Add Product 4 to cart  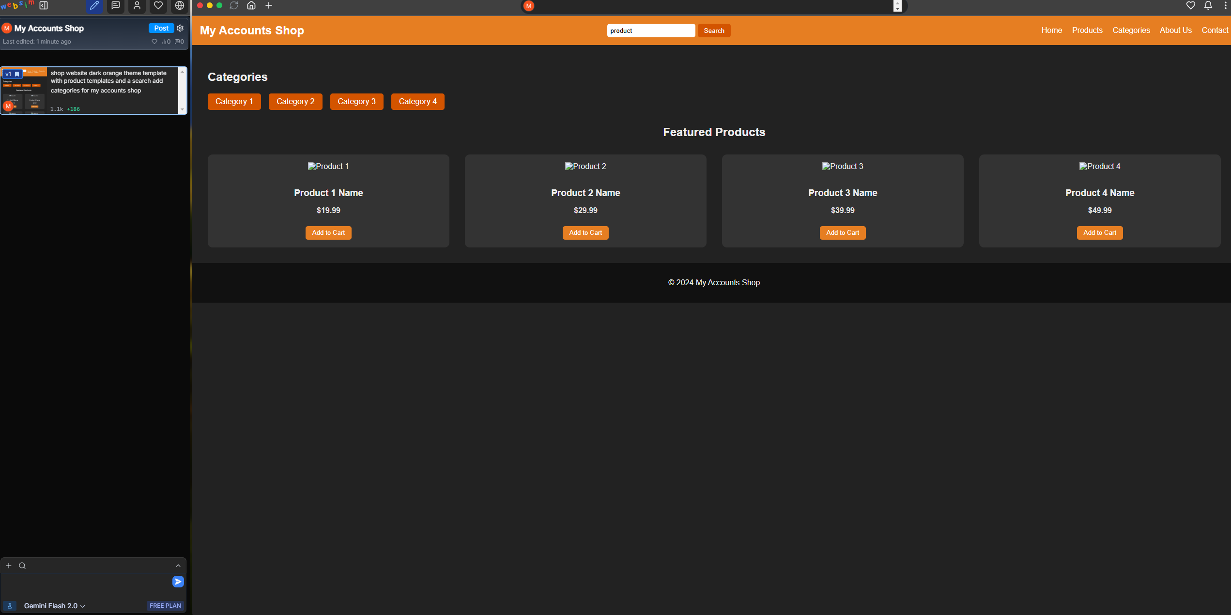[1100, 233]
